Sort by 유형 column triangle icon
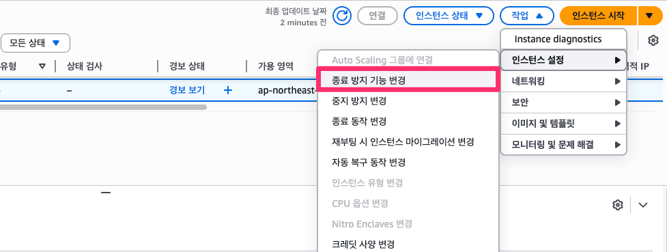This screenshot has width=667, height=252. (x=42, y=66)
